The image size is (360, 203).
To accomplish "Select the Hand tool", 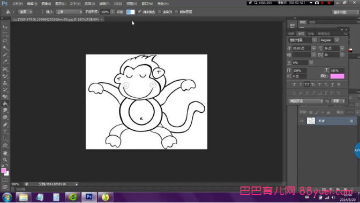I will 5,153.
